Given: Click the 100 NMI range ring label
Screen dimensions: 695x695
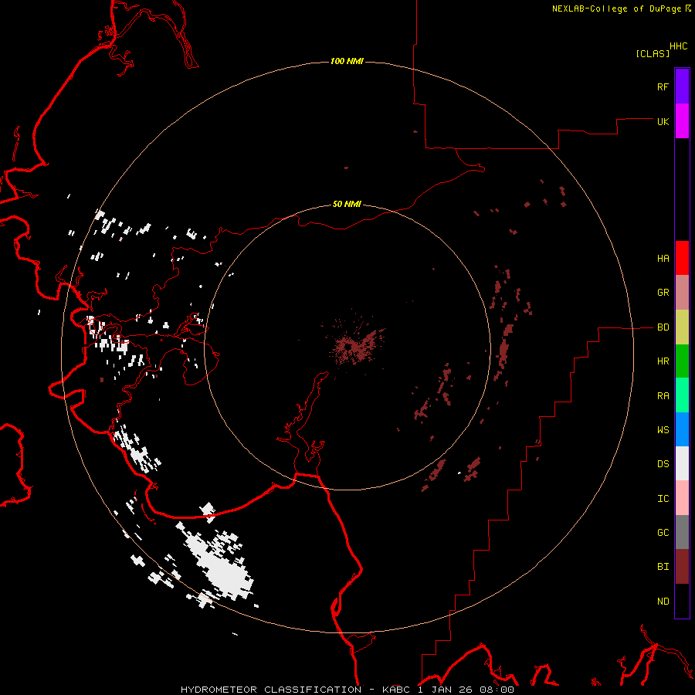Looking at the screenshot, I should tap(347, 61).
